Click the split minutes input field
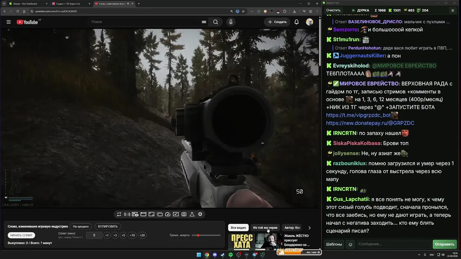Image resolution: width=461 pixels, height=259 pixels. tap(94, 235)
